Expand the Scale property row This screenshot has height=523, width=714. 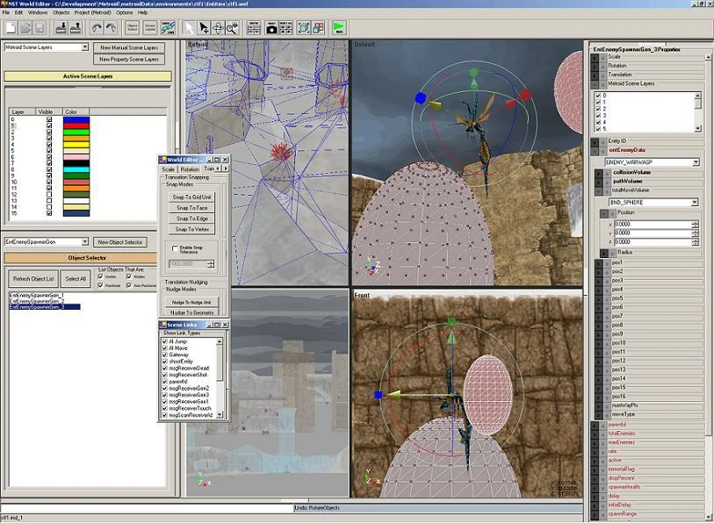(x=595, y=57)
